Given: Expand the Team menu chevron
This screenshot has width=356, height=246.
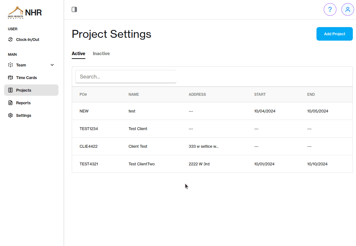Looking at the screenshot, I should click(x=52, y=65).
